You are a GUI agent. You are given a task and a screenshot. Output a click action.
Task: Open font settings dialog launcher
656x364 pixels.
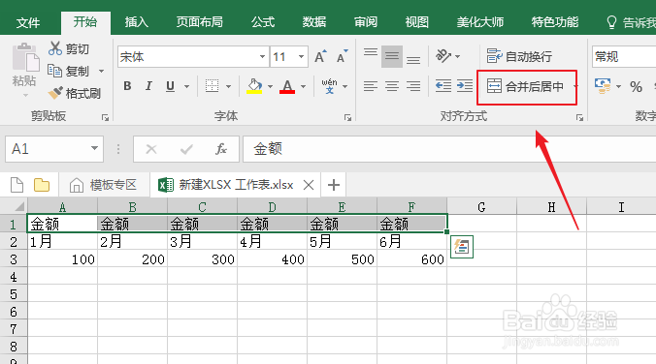[347, 118]
